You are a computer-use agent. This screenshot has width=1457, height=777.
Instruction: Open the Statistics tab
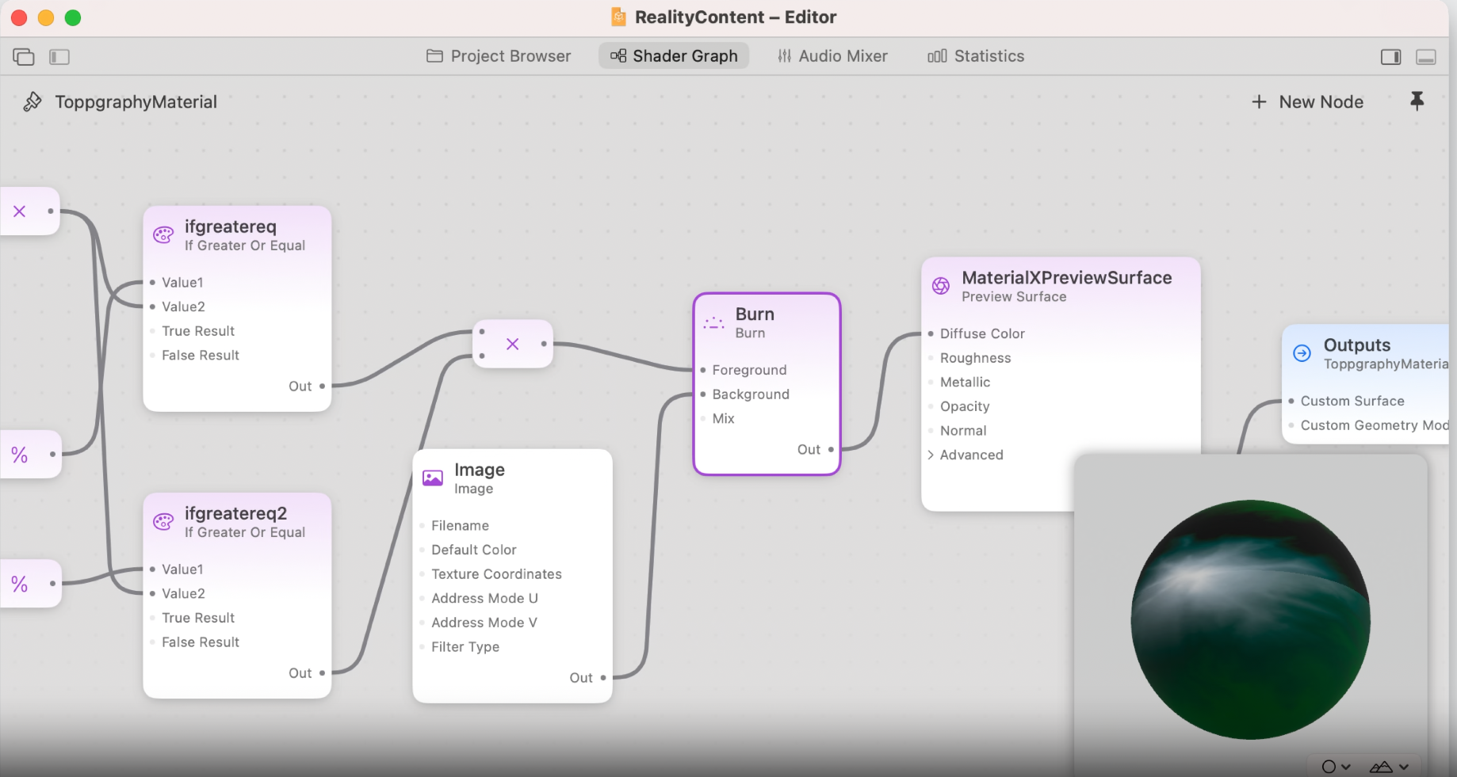coord(976,56)
